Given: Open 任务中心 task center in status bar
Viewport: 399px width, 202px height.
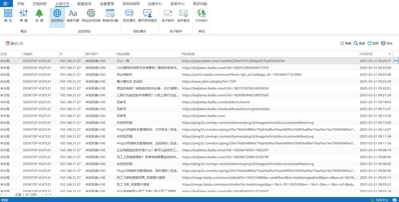Looking at the screenshot, I should [379, 200].
